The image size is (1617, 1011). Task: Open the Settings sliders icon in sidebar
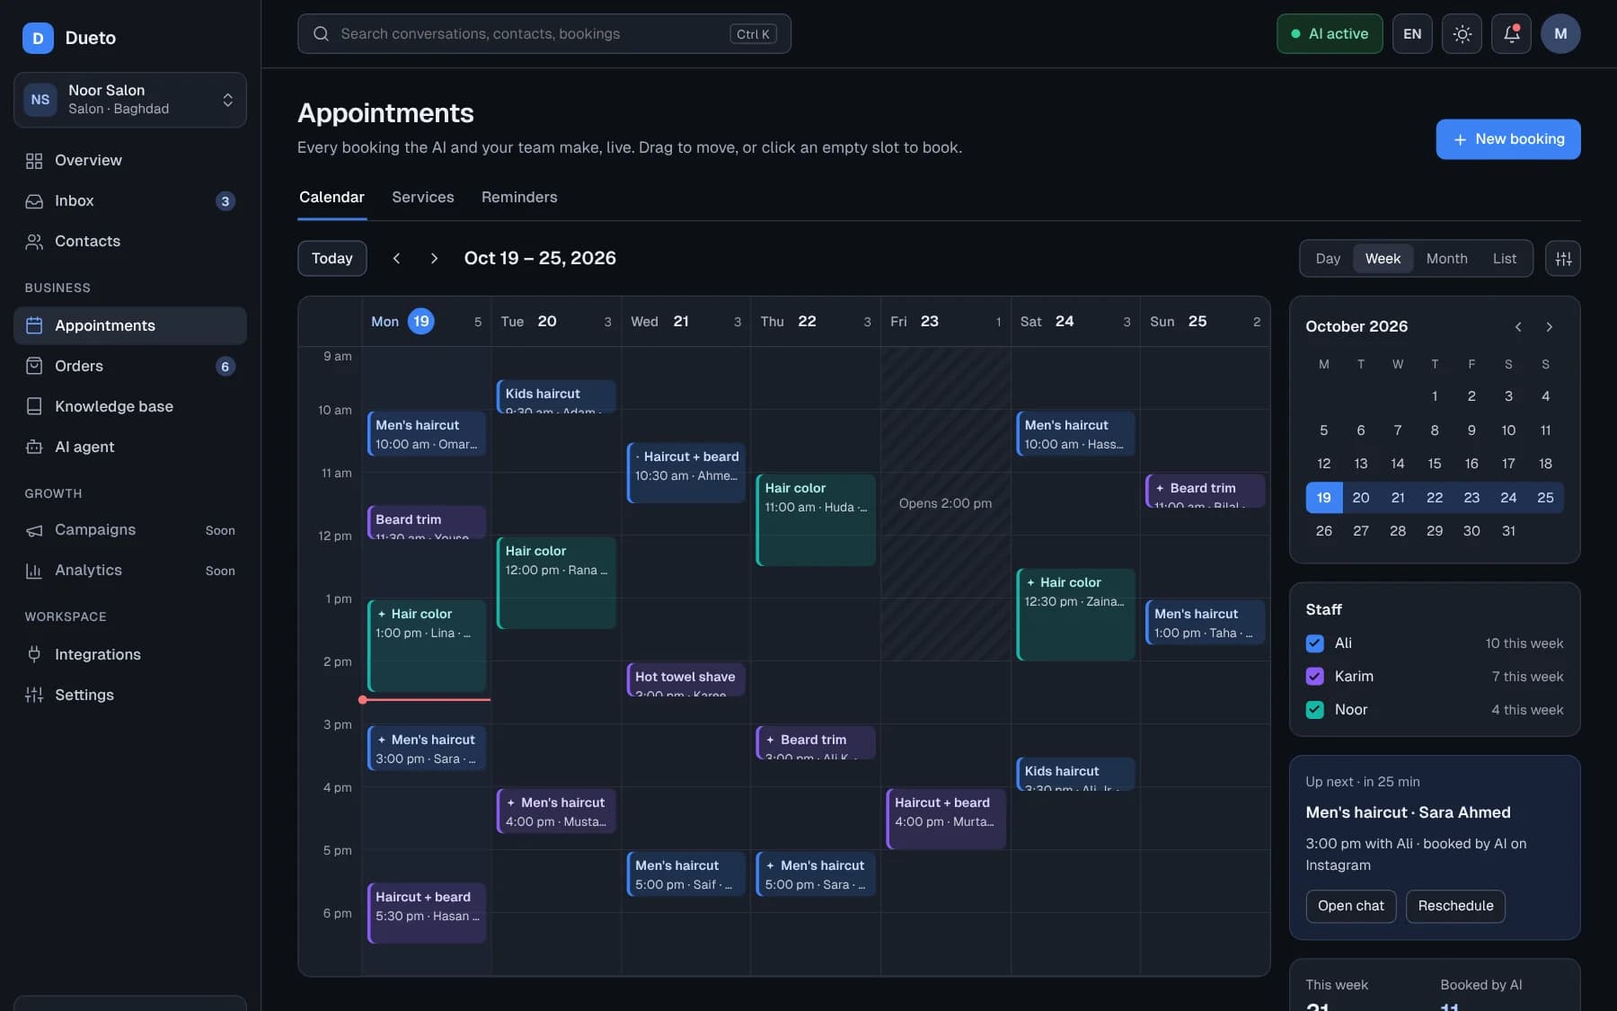pyautogui.click(x=34, y=696)
